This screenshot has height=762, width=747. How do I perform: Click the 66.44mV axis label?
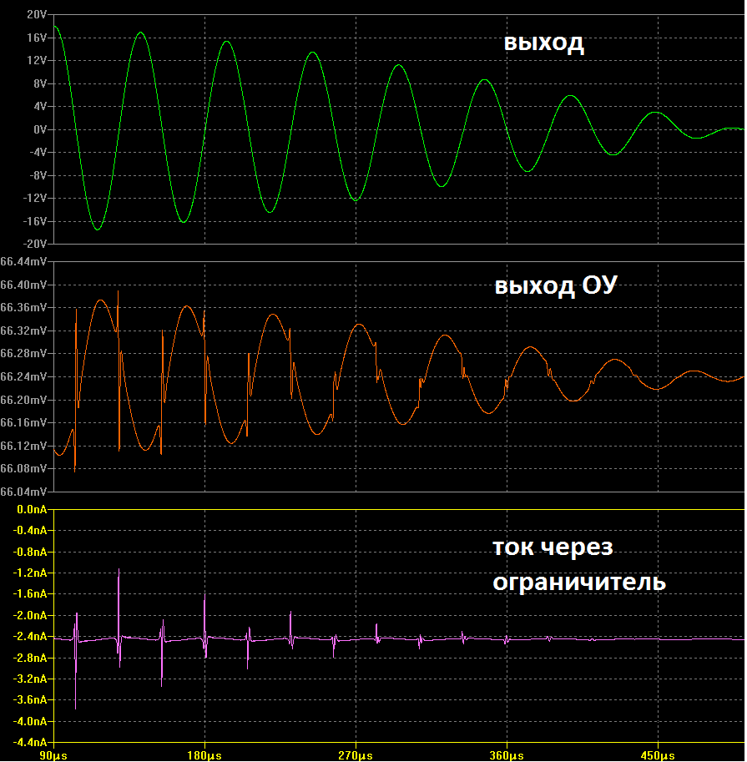[24, 262]
